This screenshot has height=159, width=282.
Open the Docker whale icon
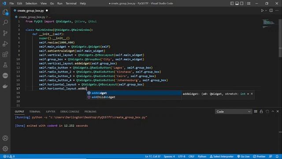pos(5,87)
